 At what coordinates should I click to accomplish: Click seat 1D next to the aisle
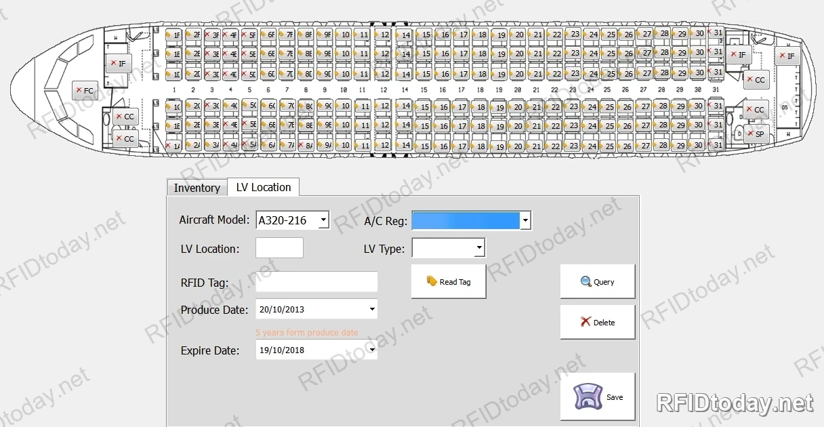(173, 74)
